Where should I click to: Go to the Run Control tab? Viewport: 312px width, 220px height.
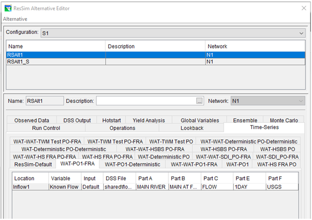tap(46, 128)
